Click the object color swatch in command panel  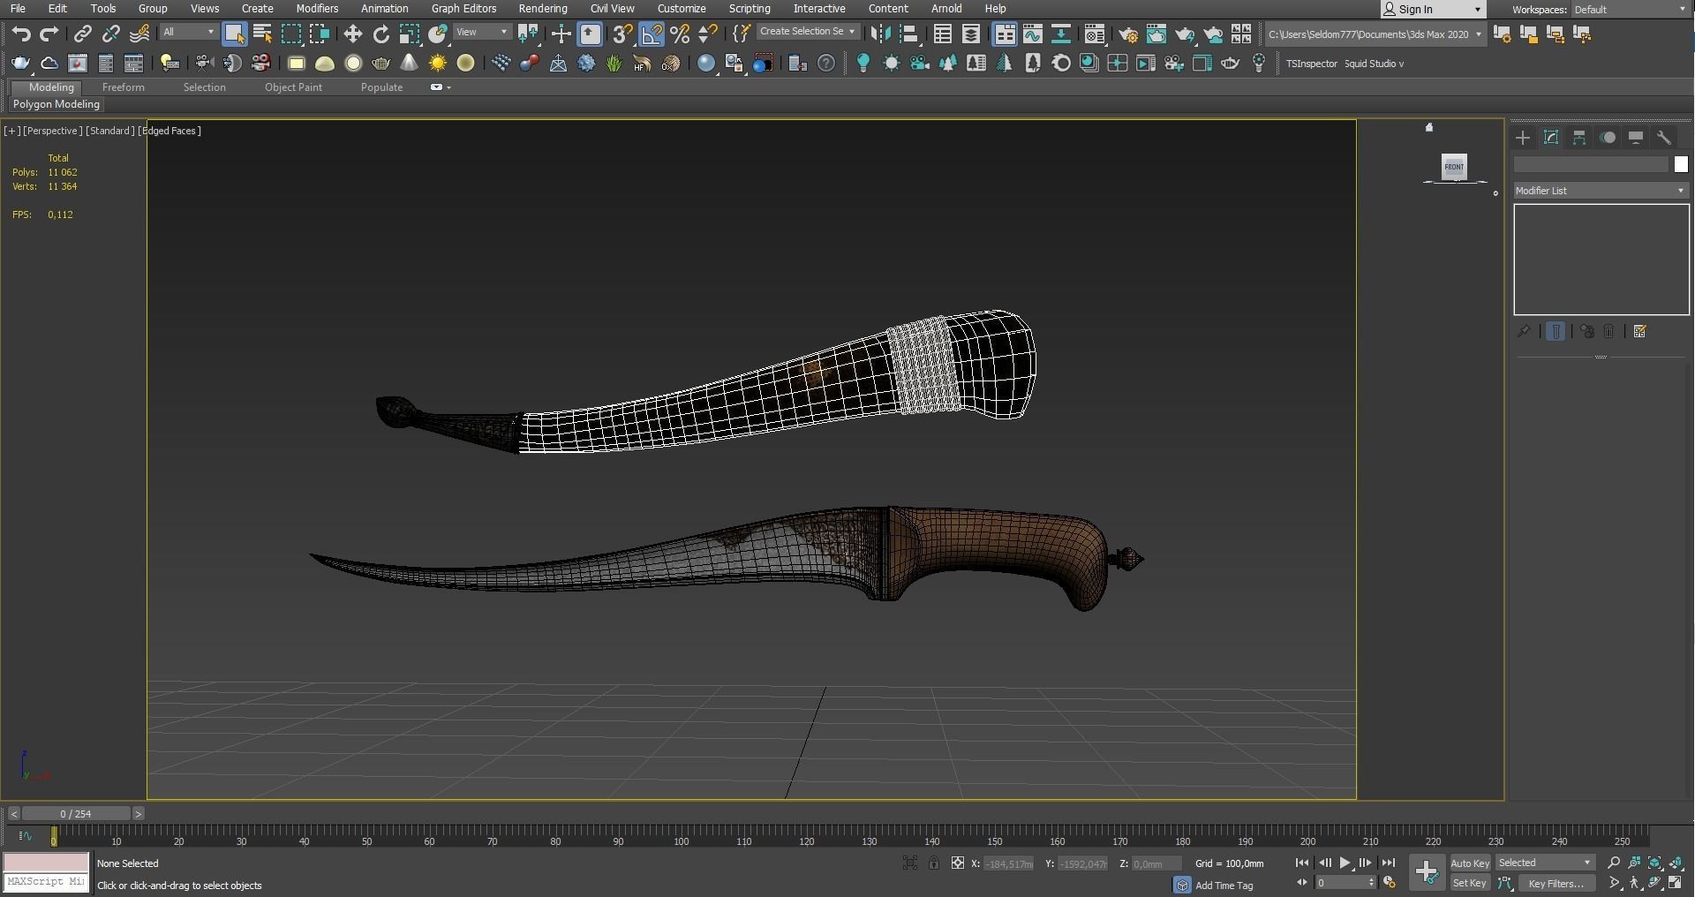pyautogui.click(x=1681, y=164)
